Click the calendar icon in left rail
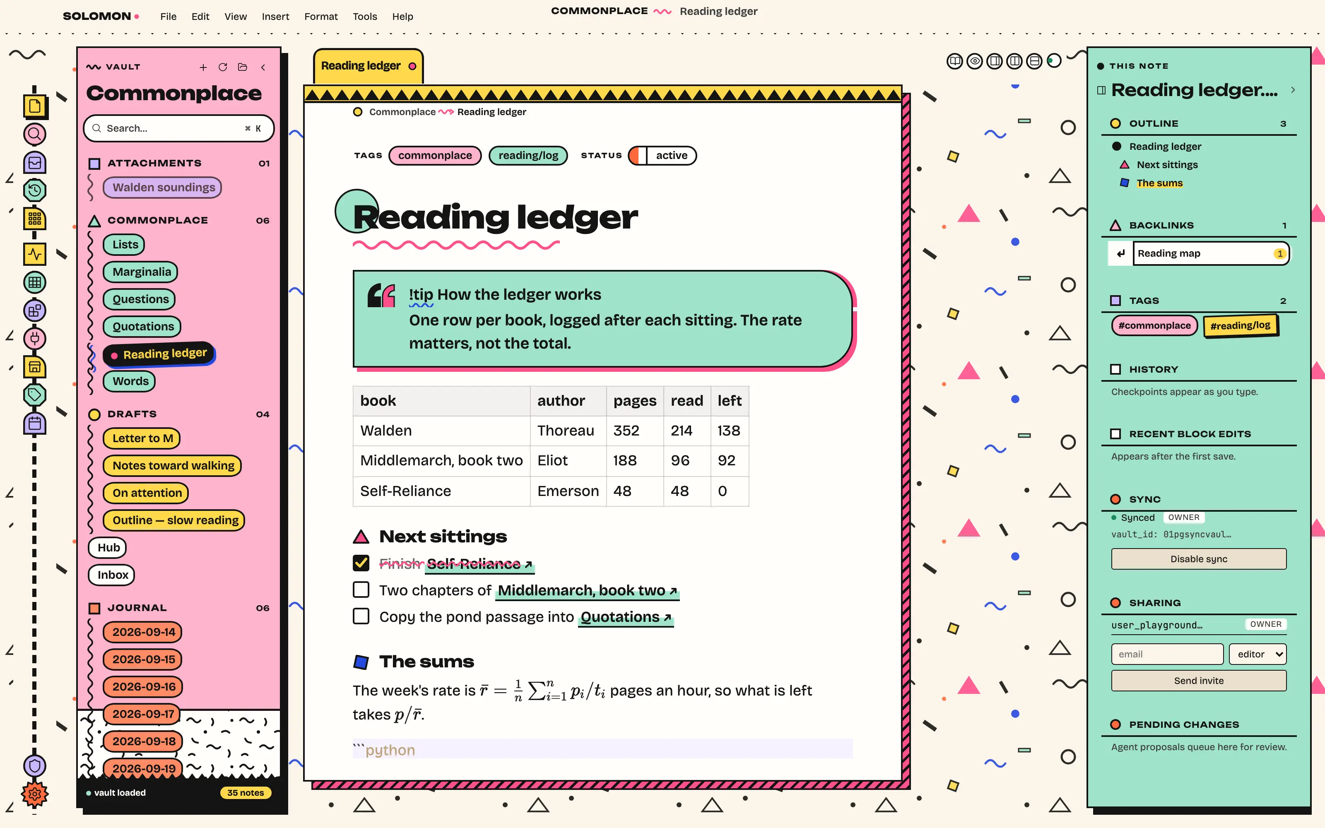Screen dimensions: 1325x828 click(x=34, y=423)
